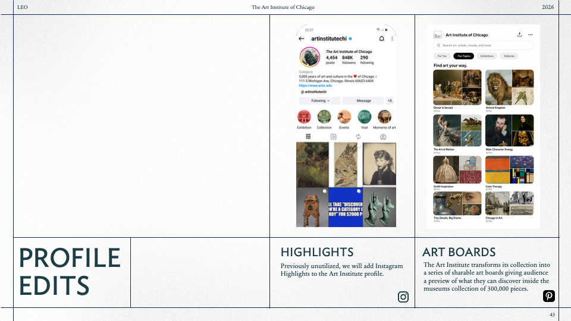Image resolution: width=571 pixels, height=321 pixels.
Task: Open the three-dot menu on Pinterest profile
Action: click(x=531, y=35)
